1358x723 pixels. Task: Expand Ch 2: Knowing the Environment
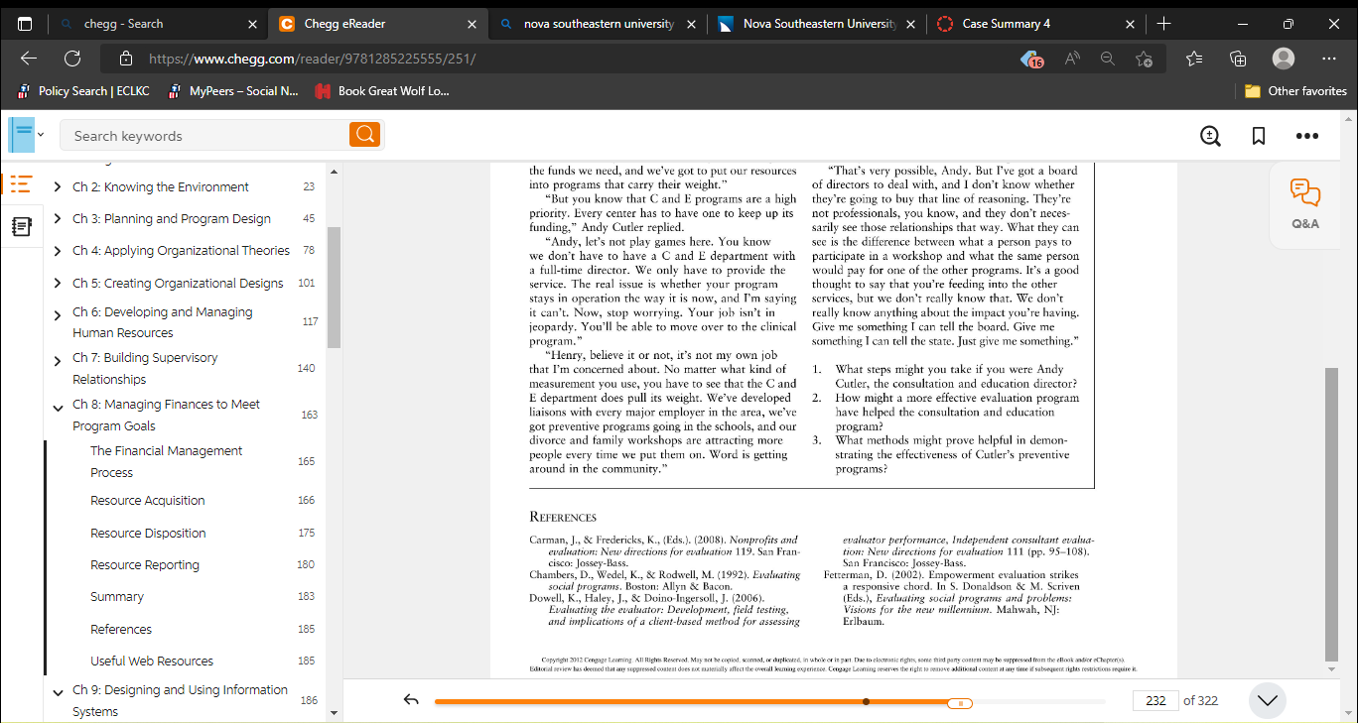[x=58, y=186]
